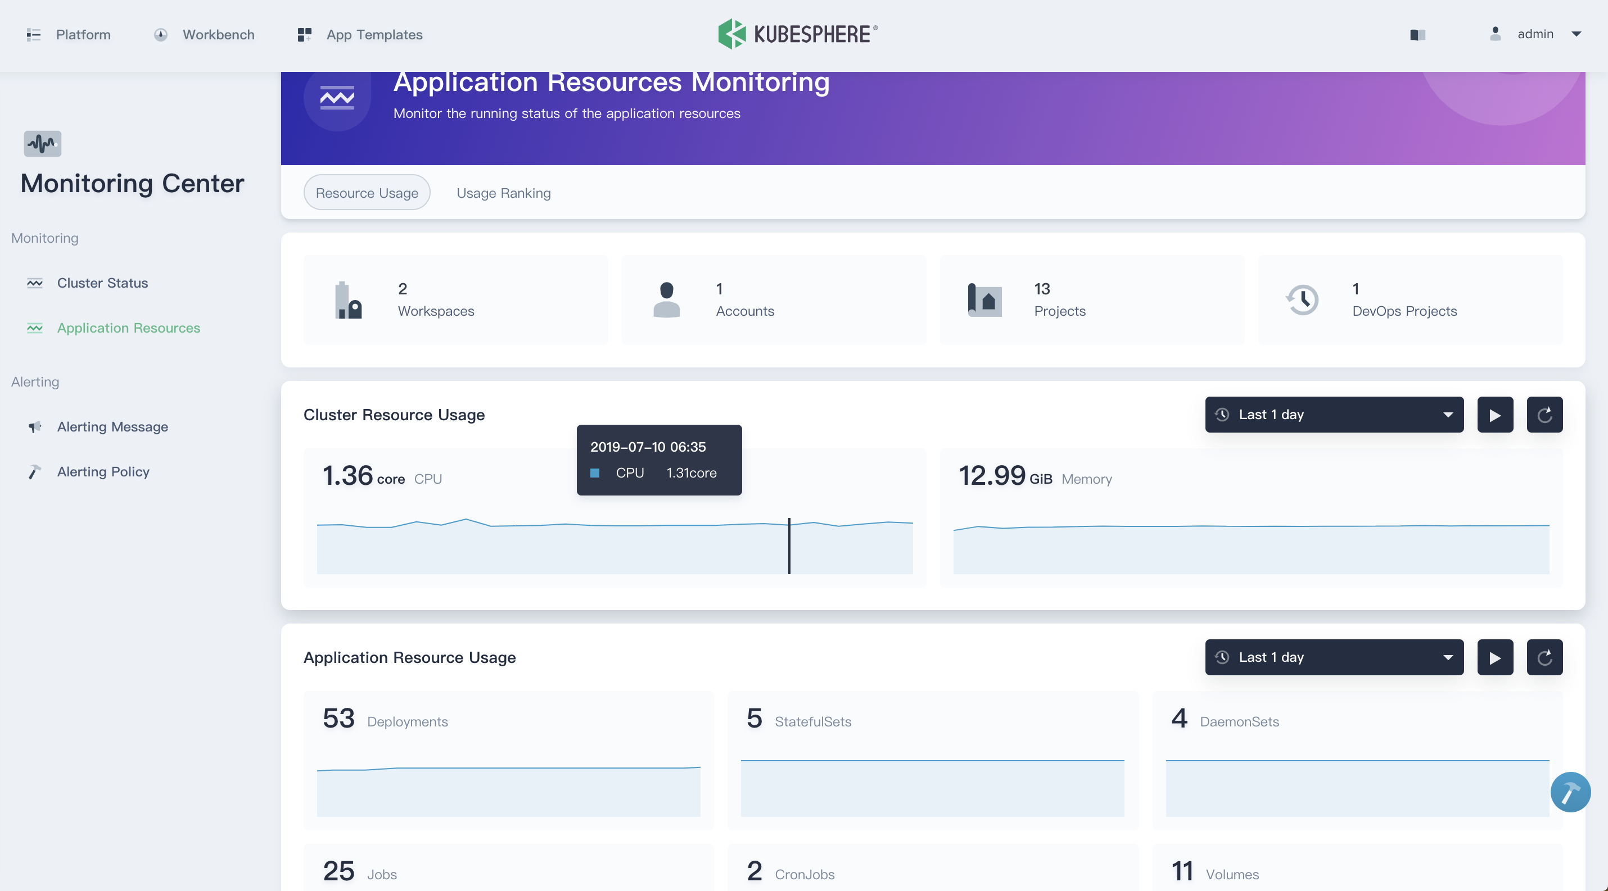
Task: Expand the admin user menu
Action: [1535, 34]
